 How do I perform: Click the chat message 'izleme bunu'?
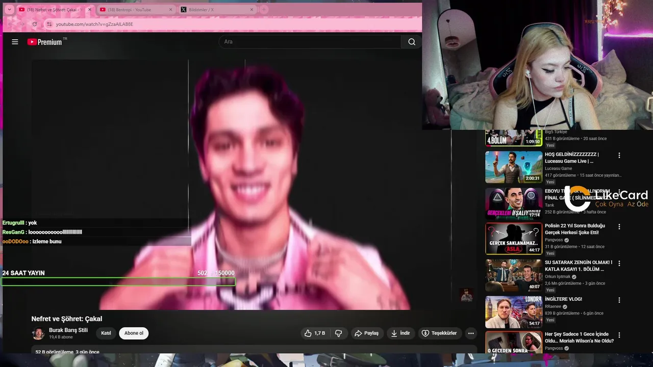tap(32, 241)
